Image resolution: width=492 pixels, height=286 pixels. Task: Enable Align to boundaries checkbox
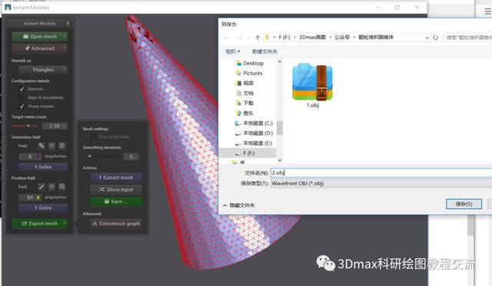click(22, 98)
